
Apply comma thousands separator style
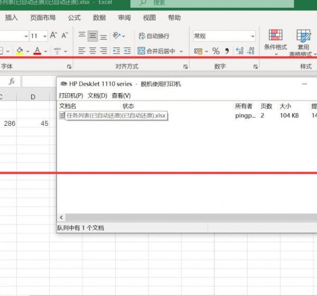227,51
